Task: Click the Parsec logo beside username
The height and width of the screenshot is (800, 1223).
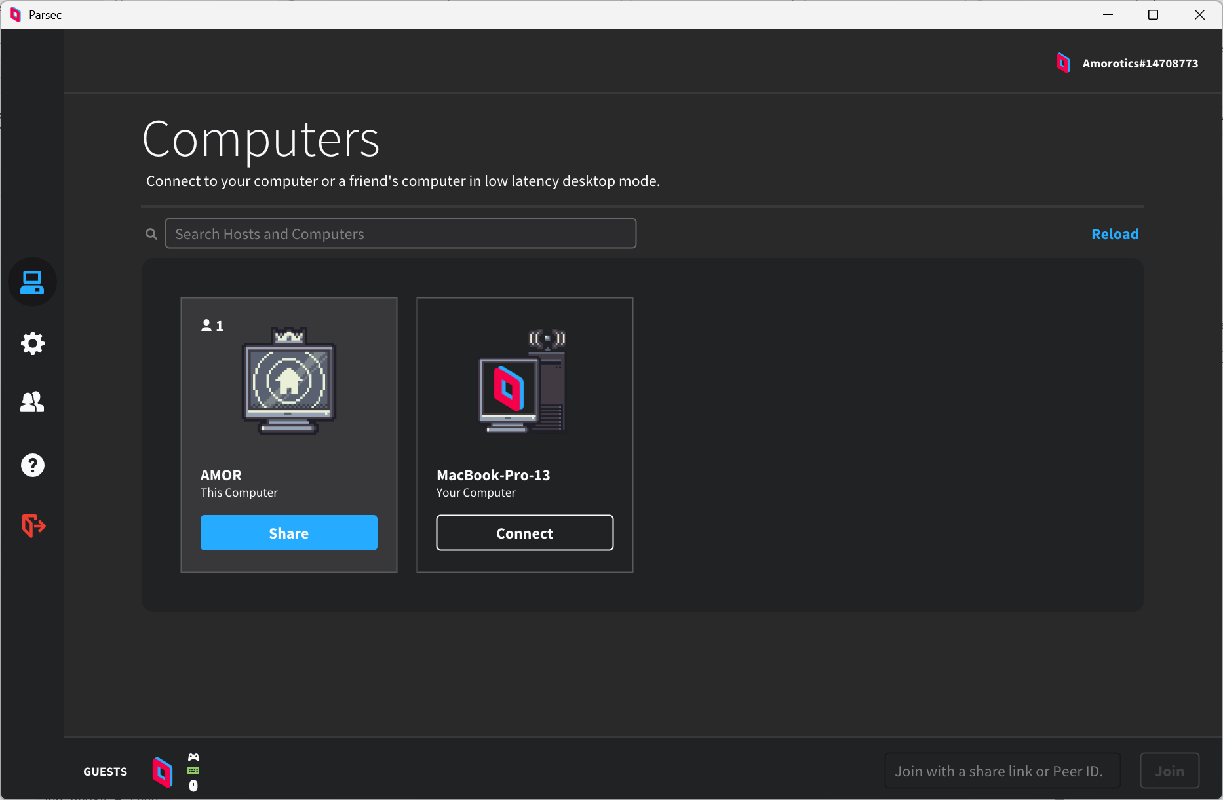Action: click(x=1063, y=63)
